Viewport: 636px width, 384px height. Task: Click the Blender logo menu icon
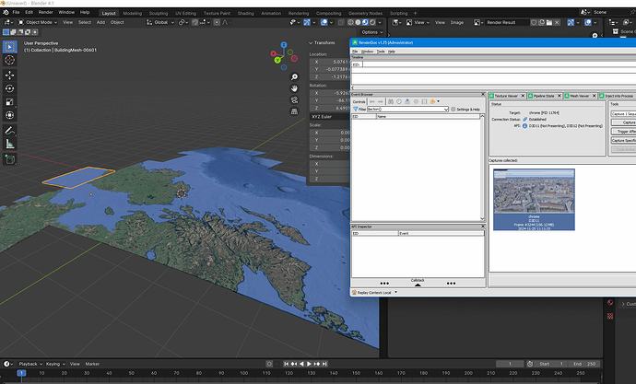[6, 12]
